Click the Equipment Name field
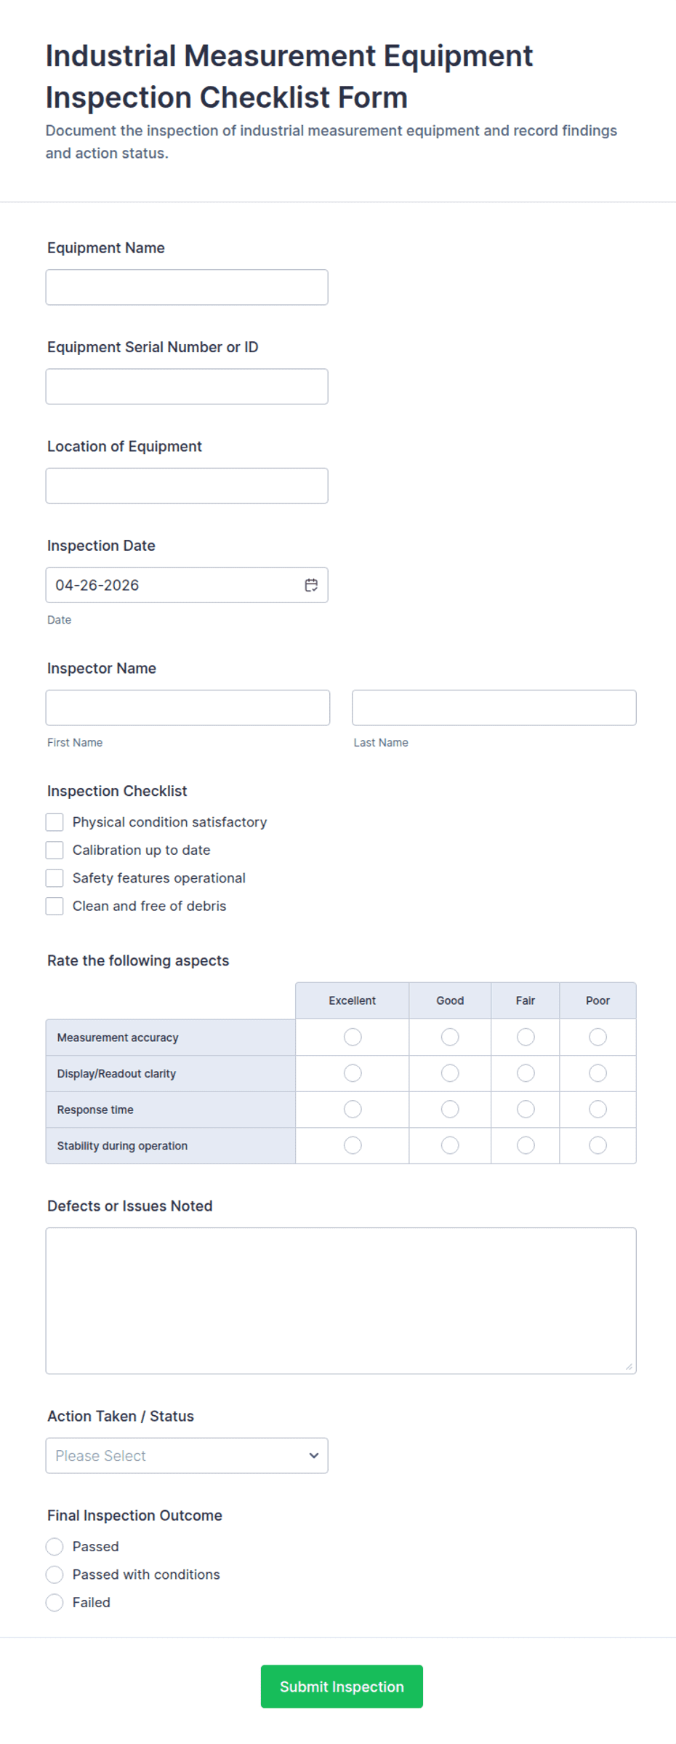The height and width of the screenshot is (1744, 676). click(x=186, y=287)
